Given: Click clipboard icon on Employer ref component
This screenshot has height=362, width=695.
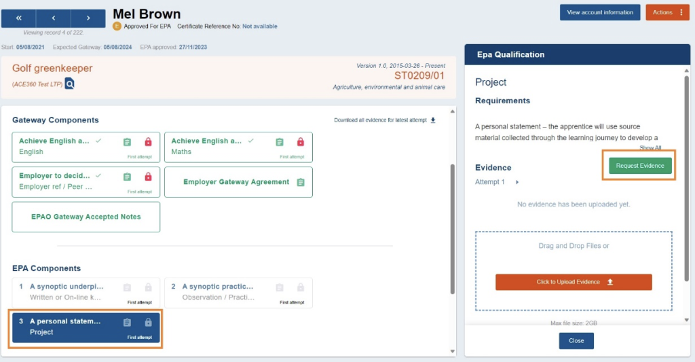Looking at the screenshot, I should click(x=127, y=177).
